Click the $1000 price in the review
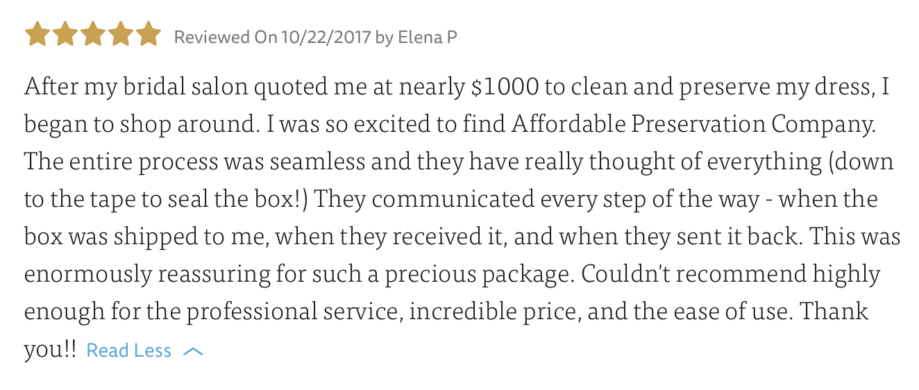This screenshot has height=390, width=919. point(505,88)
